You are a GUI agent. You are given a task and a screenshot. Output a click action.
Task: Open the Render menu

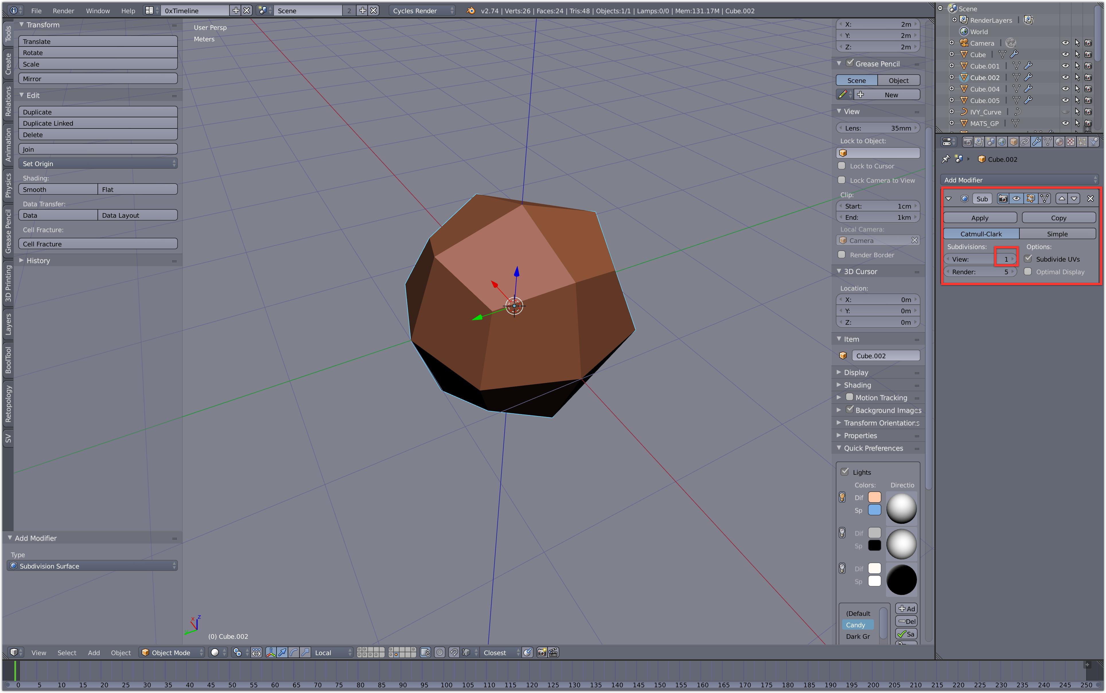tap(64, 11)
